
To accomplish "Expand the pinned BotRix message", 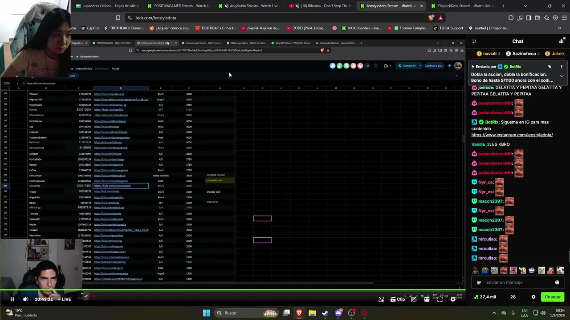I will (x=562, y=76).
